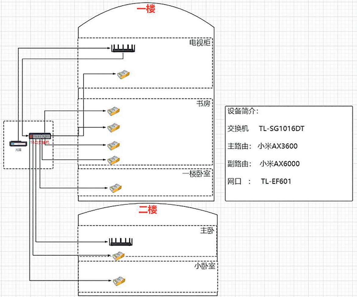Select the 16-port switch icon
357x297 pixels.
[x=40, y=136]
